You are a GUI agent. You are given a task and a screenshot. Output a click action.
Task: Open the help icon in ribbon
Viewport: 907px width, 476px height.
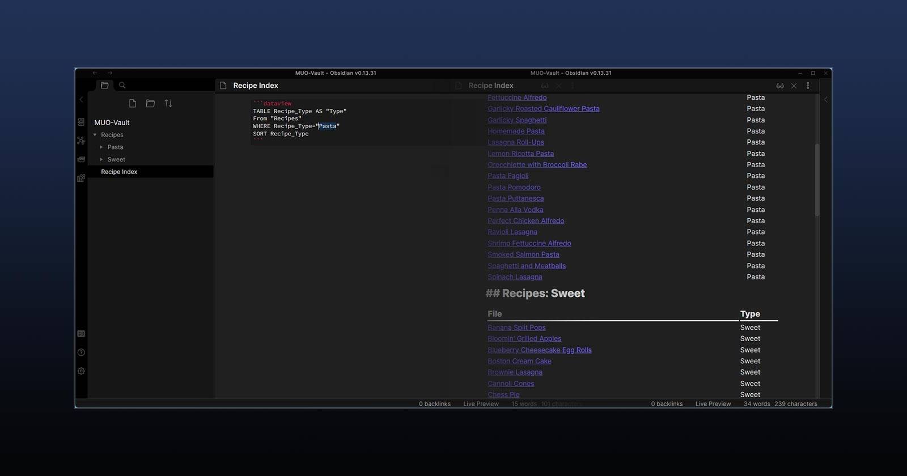[81, 352]
